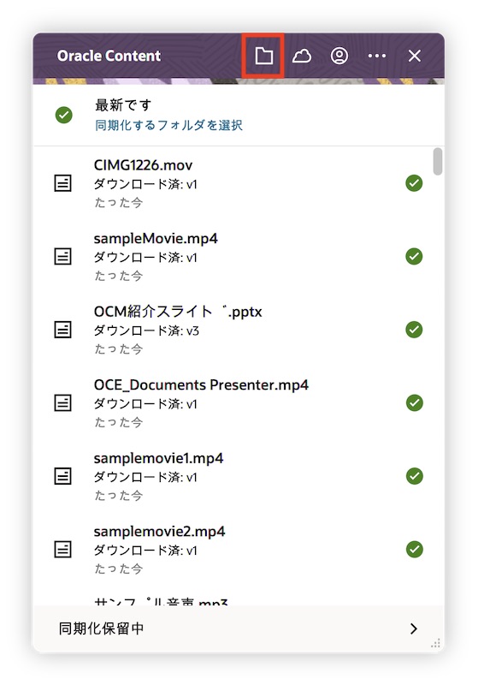Click the cloud icon in header
The height and width of the screenshot is (685, 478).
pyautogui.click(x=302, y=56)
